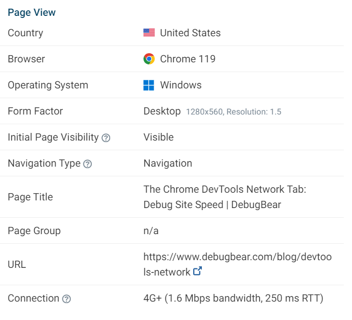352x320 pixels.
Task: Open help icon beside Navigation Type
Action: click(88, 164)
